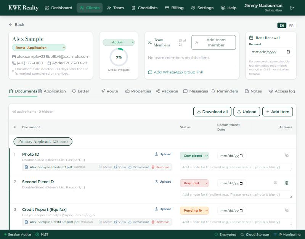This screenshot has height=239, width=305.
Task: Switch to the Properties tab
Action: coord(138,91)
